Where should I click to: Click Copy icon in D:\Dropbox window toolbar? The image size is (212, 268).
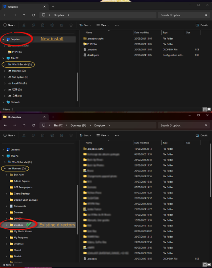[x=33, y=135]
